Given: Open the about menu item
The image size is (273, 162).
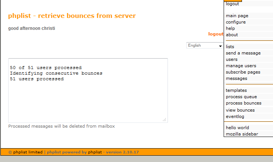Looking at the screenshot, I should [x=232, y=35].
